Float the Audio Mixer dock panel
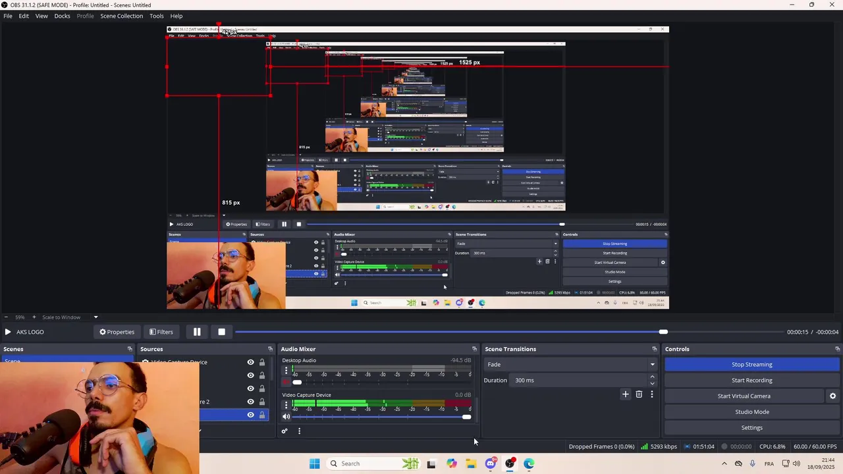Screen dimensions: 843x474 coord(474,349)
